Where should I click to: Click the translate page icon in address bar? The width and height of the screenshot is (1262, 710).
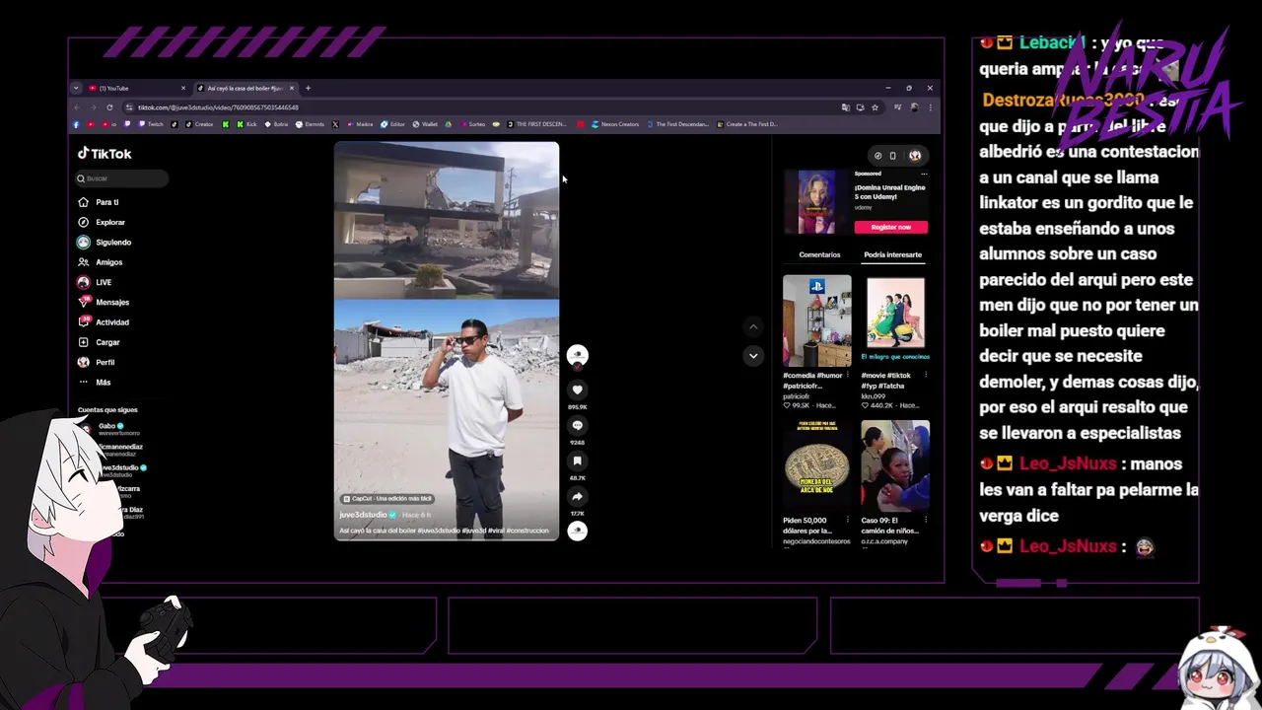pos(846,107)
